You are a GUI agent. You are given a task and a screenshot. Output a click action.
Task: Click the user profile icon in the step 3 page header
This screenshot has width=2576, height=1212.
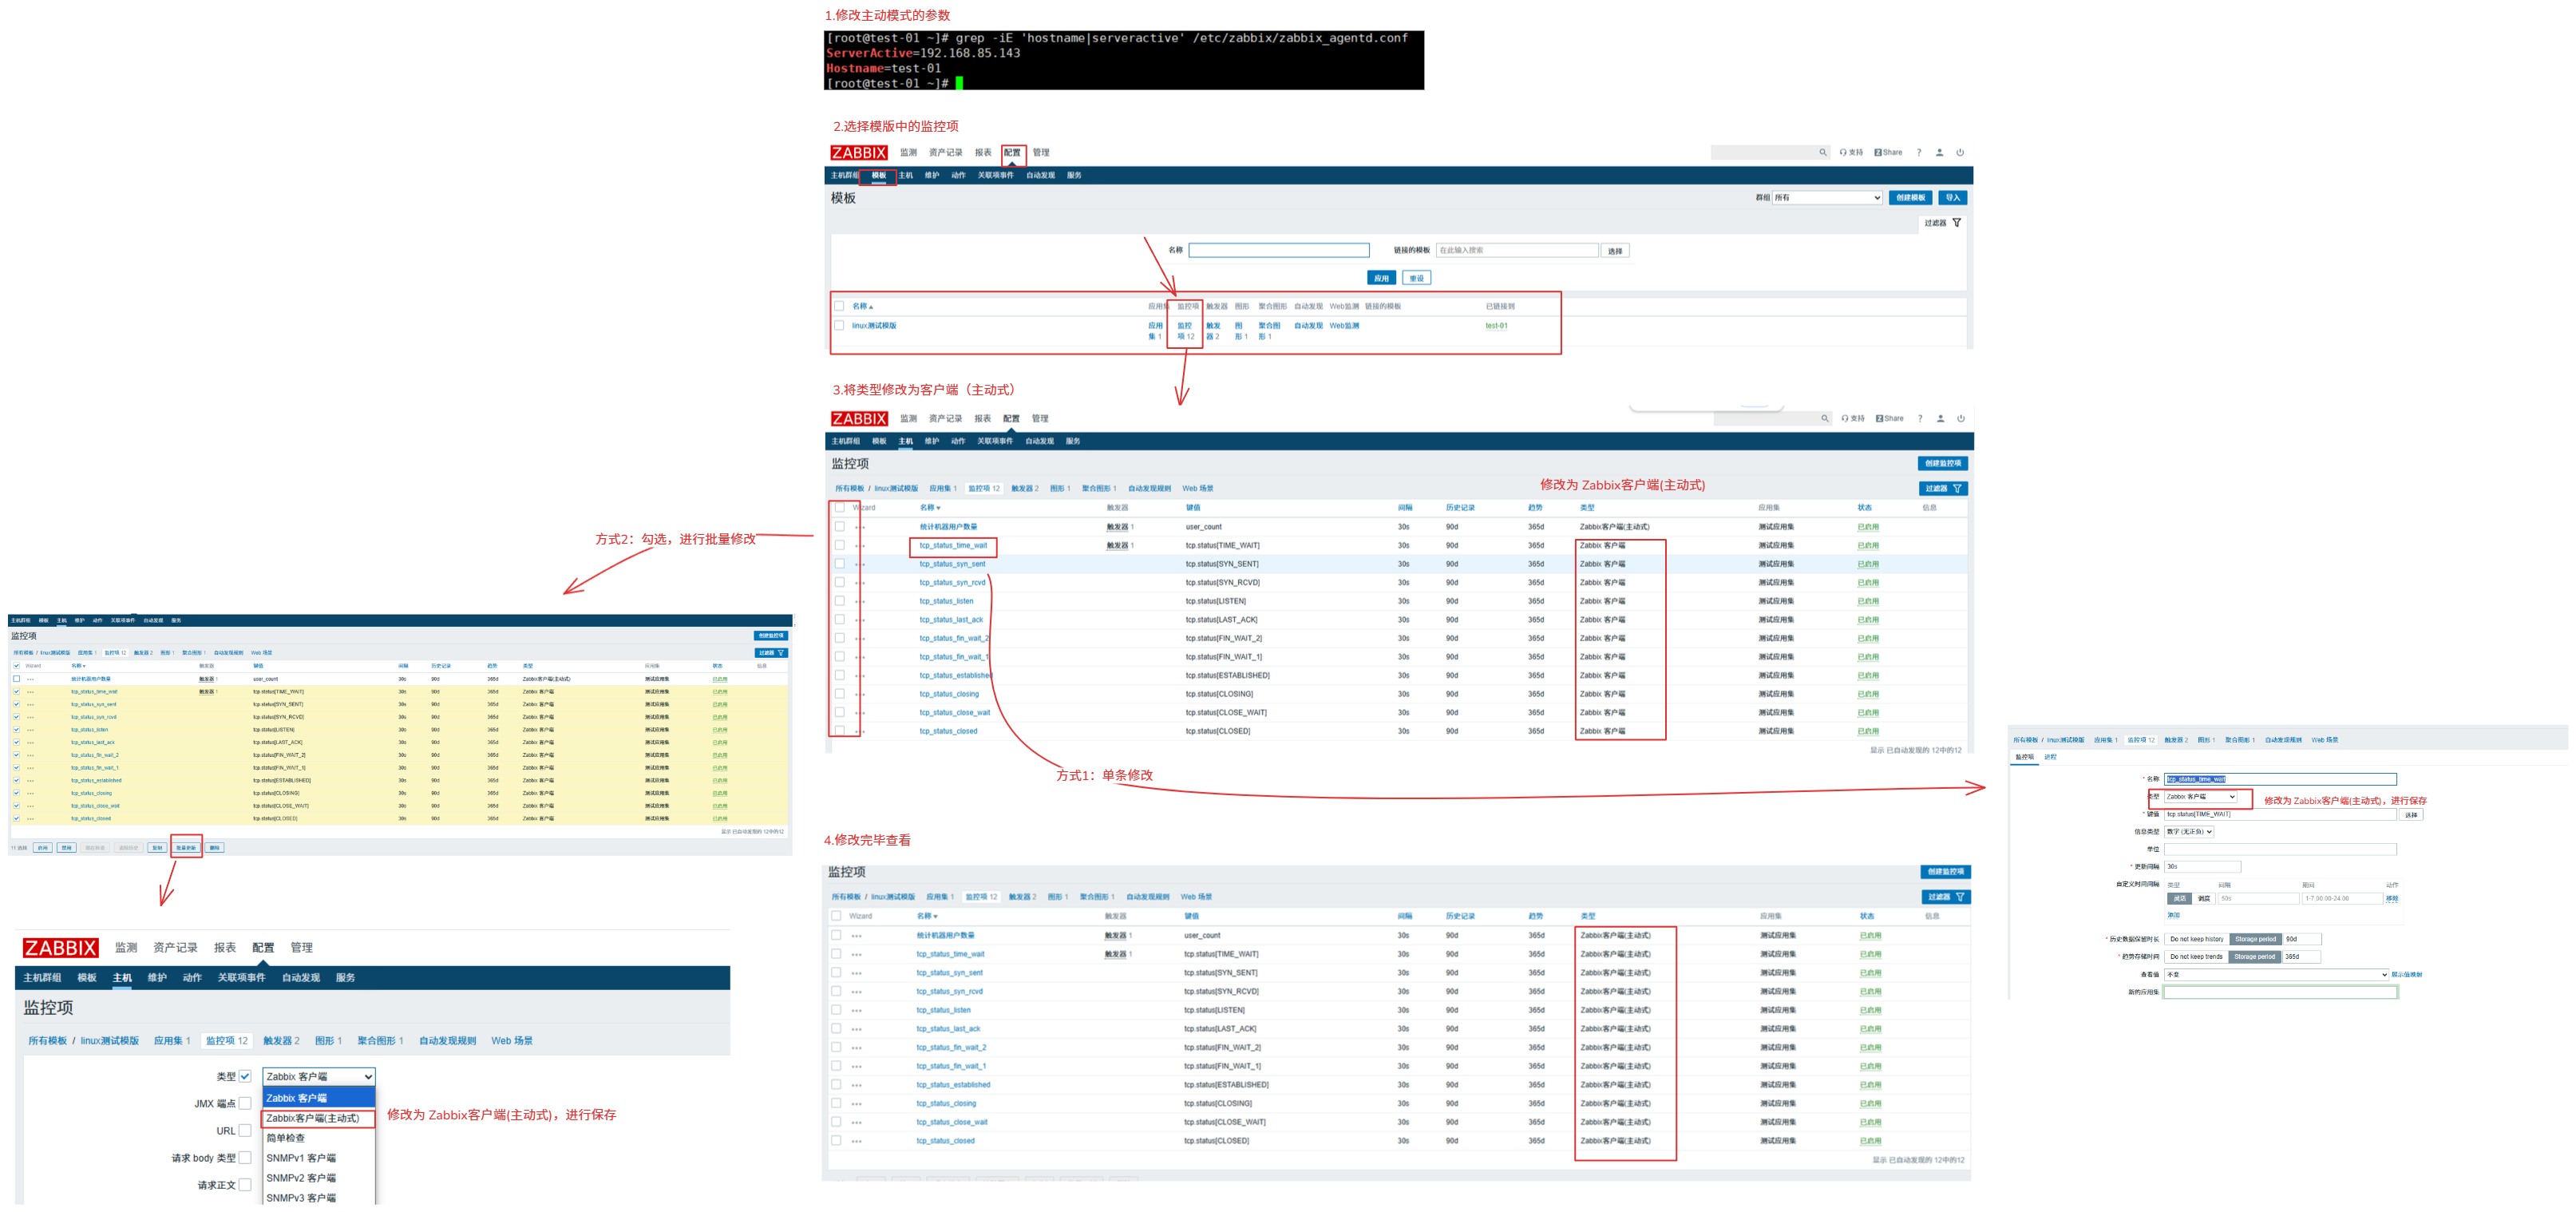1941,419
